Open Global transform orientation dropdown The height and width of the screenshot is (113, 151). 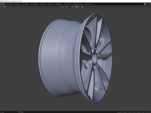point(67,7)
